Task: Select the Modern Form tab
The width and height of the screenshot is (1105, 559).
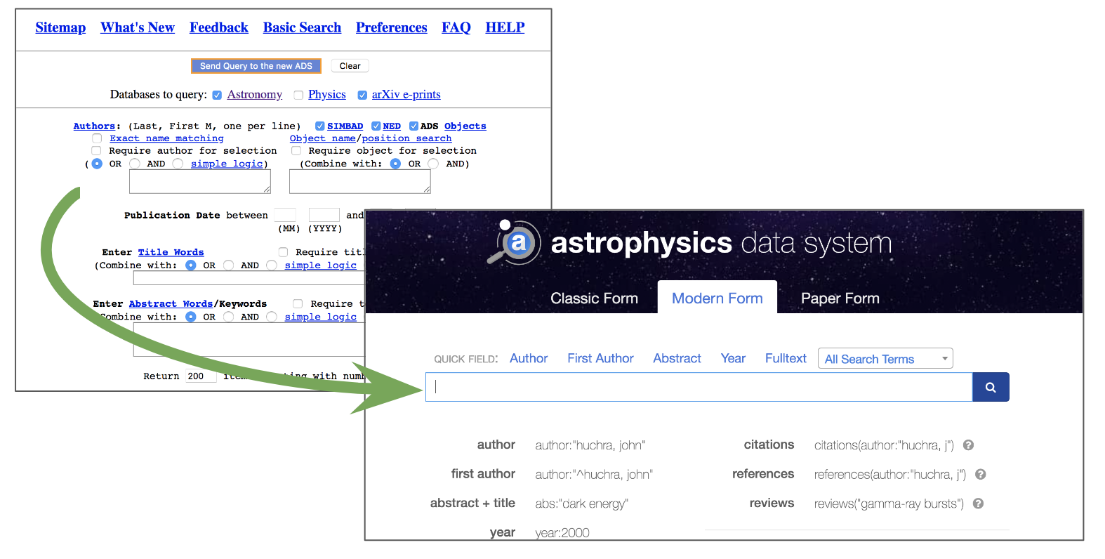Action: pyautogui.click(x=717, y=298)
